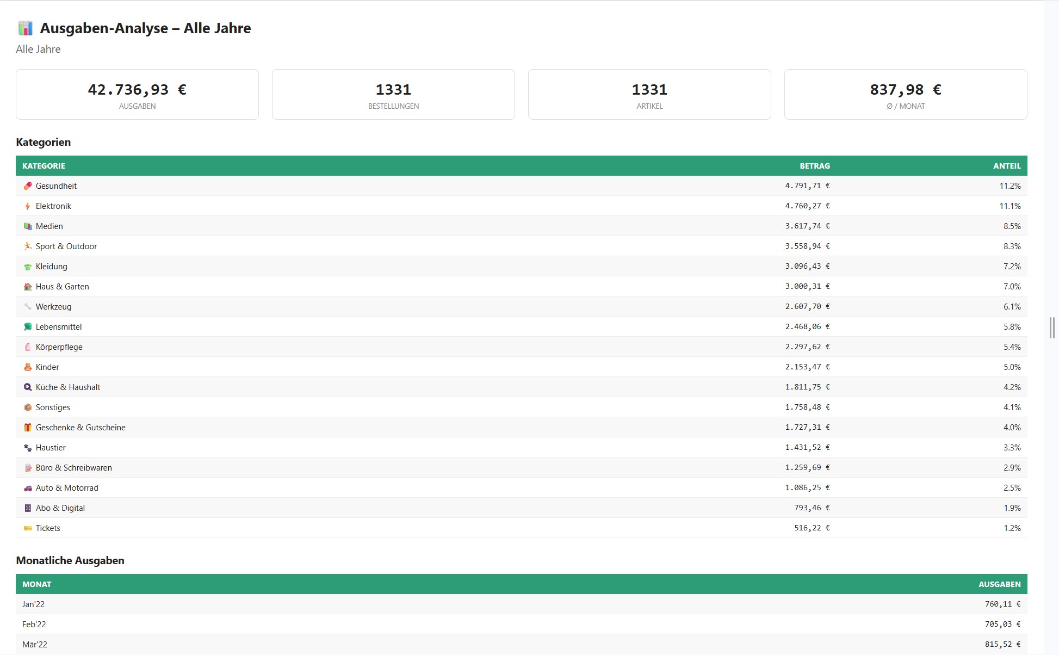This screenshot has width=1059, height=655.
Task: Click the 4.760,27 € amount for Elektronik
Action: pos(808,206)
